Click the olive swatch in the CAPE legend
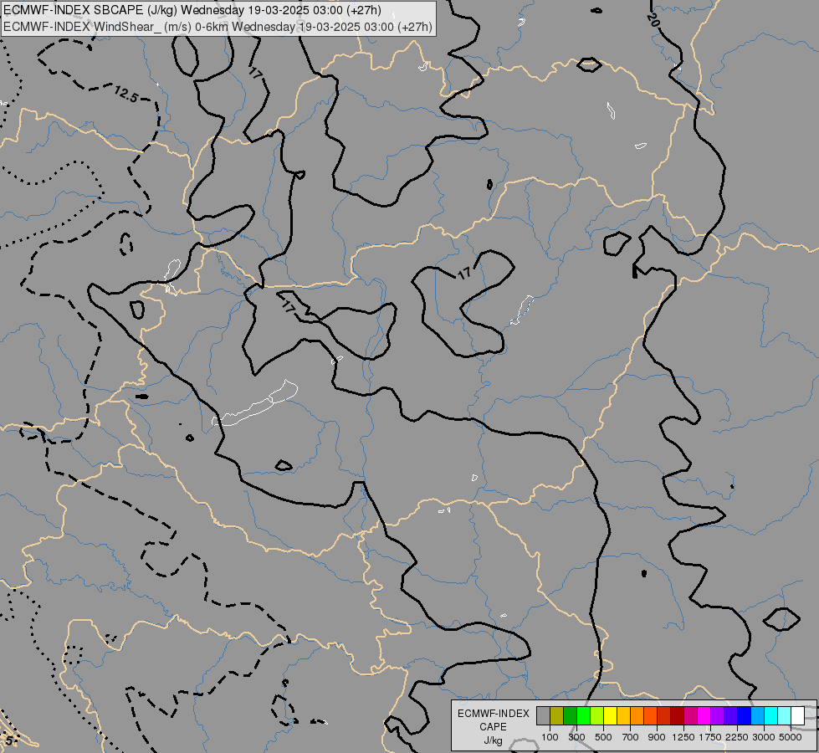 (x=557, y=715)
